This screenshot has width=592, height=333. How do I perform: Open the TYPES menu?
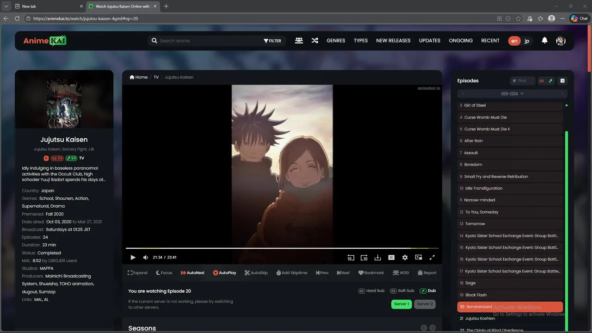[x=361, y=41]
